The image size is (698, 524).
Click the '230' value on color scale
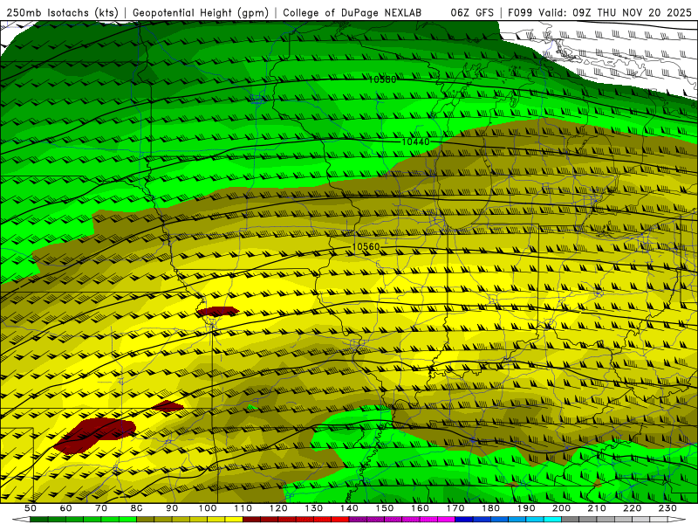(x=667, y=508)
